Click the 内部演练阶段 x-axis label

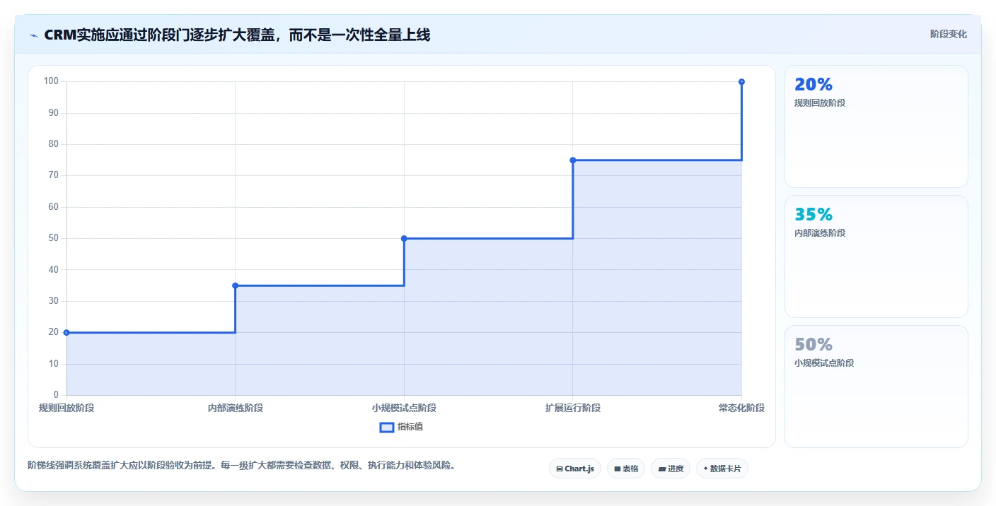(x=235, y=408)
